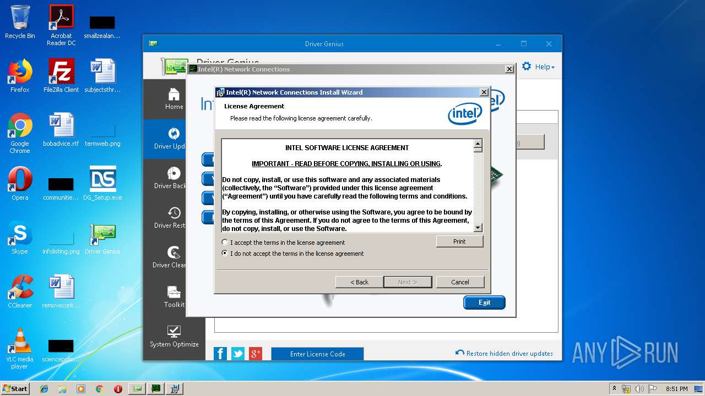Image resolution: width=705 pixels, height=396 pixels.
Task: Switch to Install Wizard taskbar button
Action: pos(174,389)
